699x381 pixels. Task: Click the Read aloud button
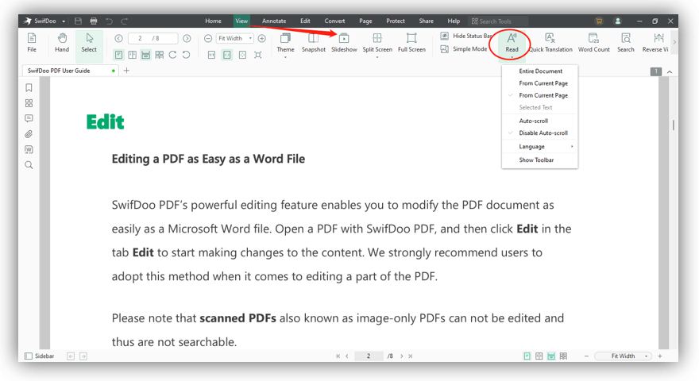coord(512,44)
